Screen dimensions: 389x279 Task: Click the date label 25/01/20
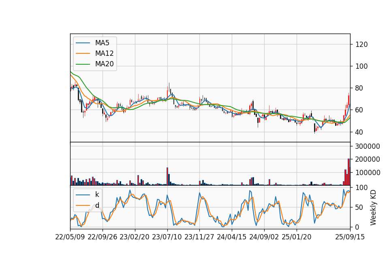[297, 237]
